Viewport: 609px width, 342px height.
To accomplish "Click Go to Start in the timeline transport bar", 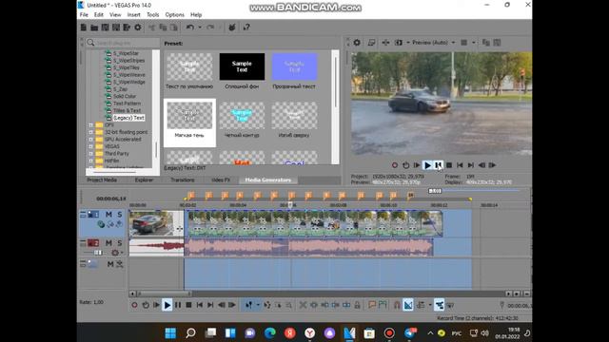I will pyautogui.click(x=200, y=305).
